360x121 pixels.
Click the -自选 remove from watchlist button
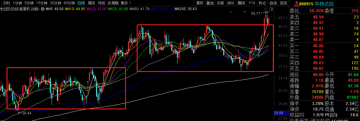[x=273, y=3]
